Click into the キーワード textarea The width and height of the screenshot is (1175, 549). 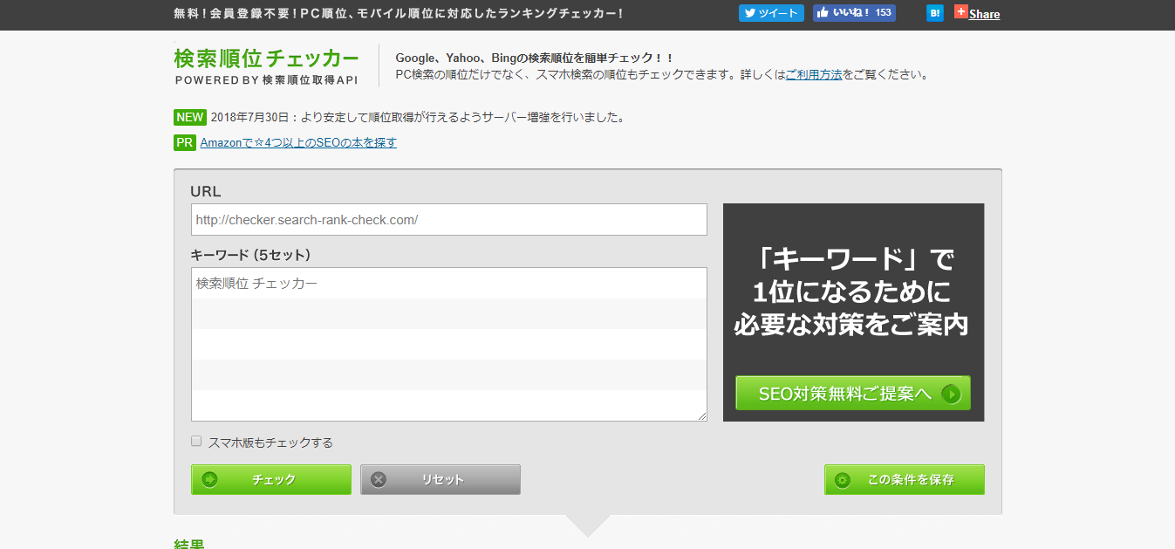click(x=448, y=344)
